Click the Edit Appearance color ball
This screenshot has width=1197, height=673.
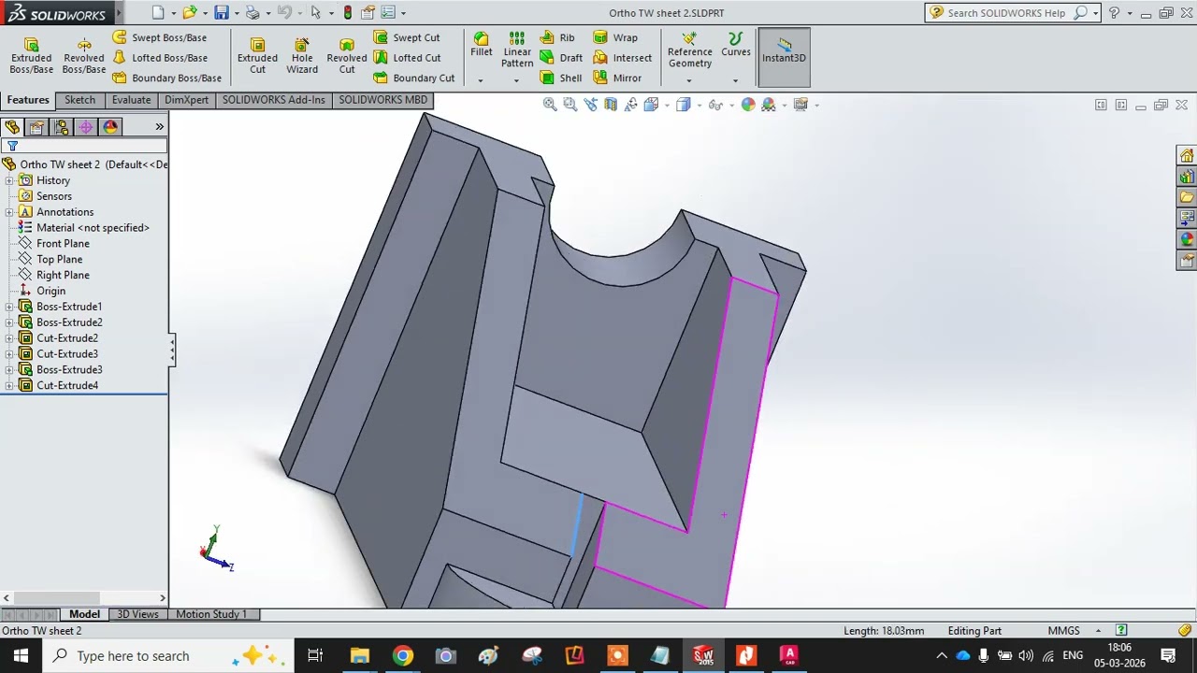[747, 105]
